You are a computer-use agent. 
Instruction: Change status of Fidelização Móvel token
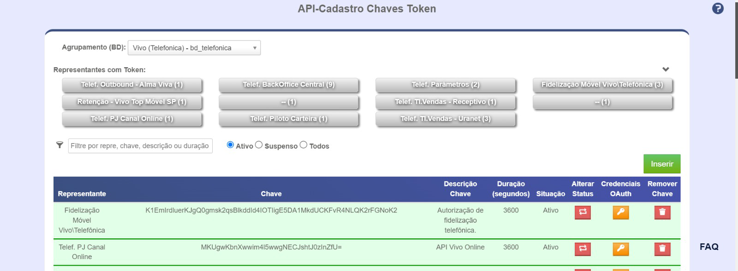pos(583,212)
